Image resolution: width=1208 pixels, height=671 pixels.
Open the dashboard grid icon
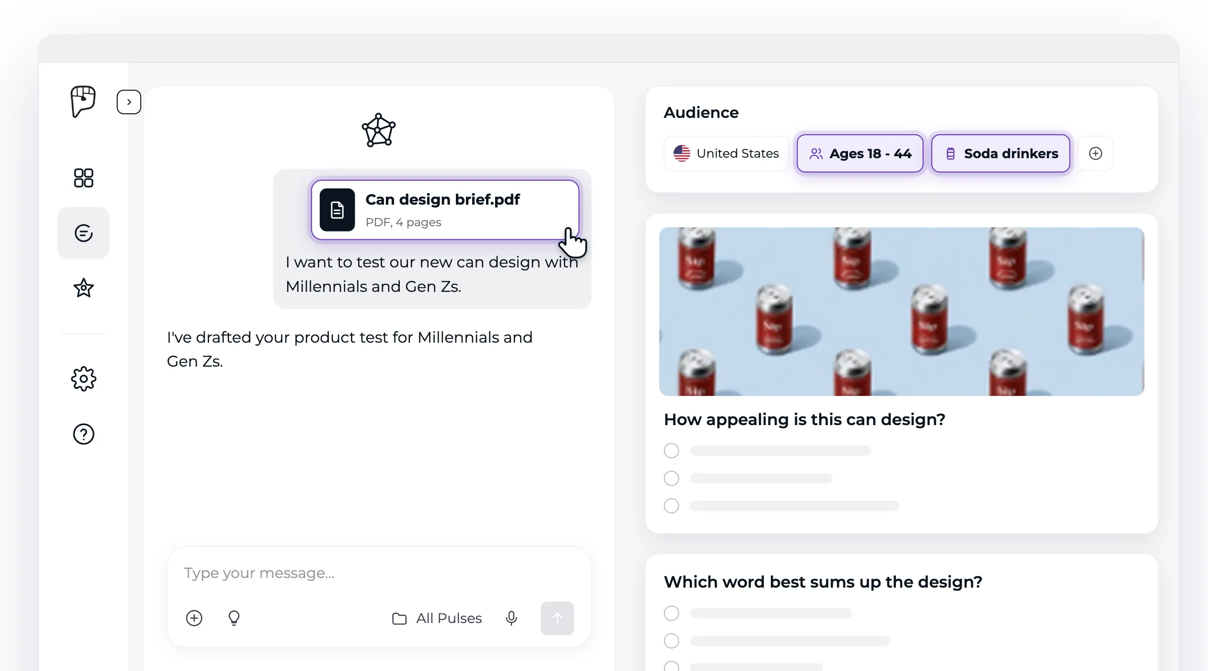click(83, 178)
